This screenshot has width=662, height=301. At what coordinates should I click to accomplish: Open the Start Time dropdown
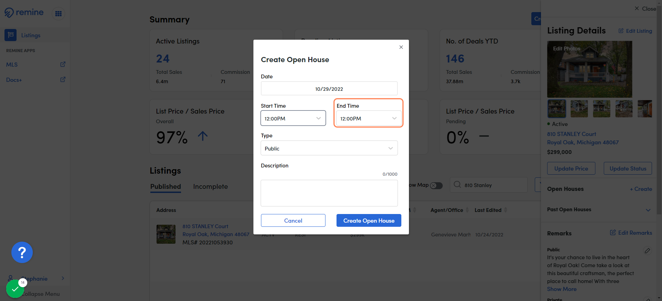point(293,118)
